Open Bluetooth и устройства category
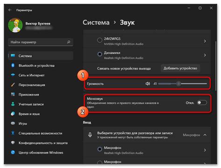The height and width of the screenshot is (168, 221). click(x=41, y=65)
